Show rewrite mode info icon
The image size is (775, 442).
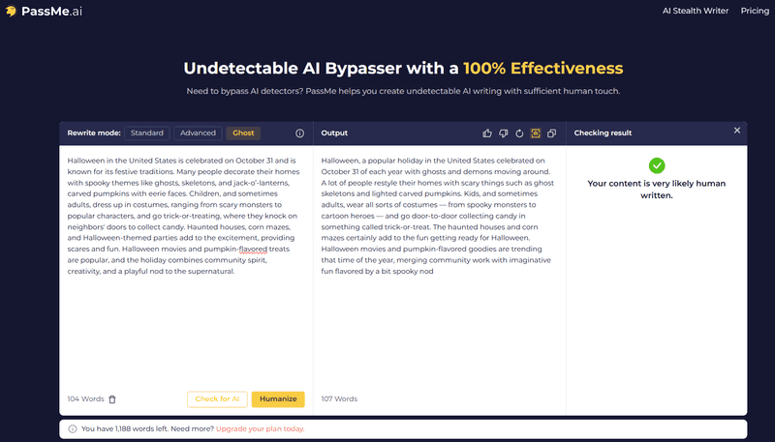click(299, 133)
